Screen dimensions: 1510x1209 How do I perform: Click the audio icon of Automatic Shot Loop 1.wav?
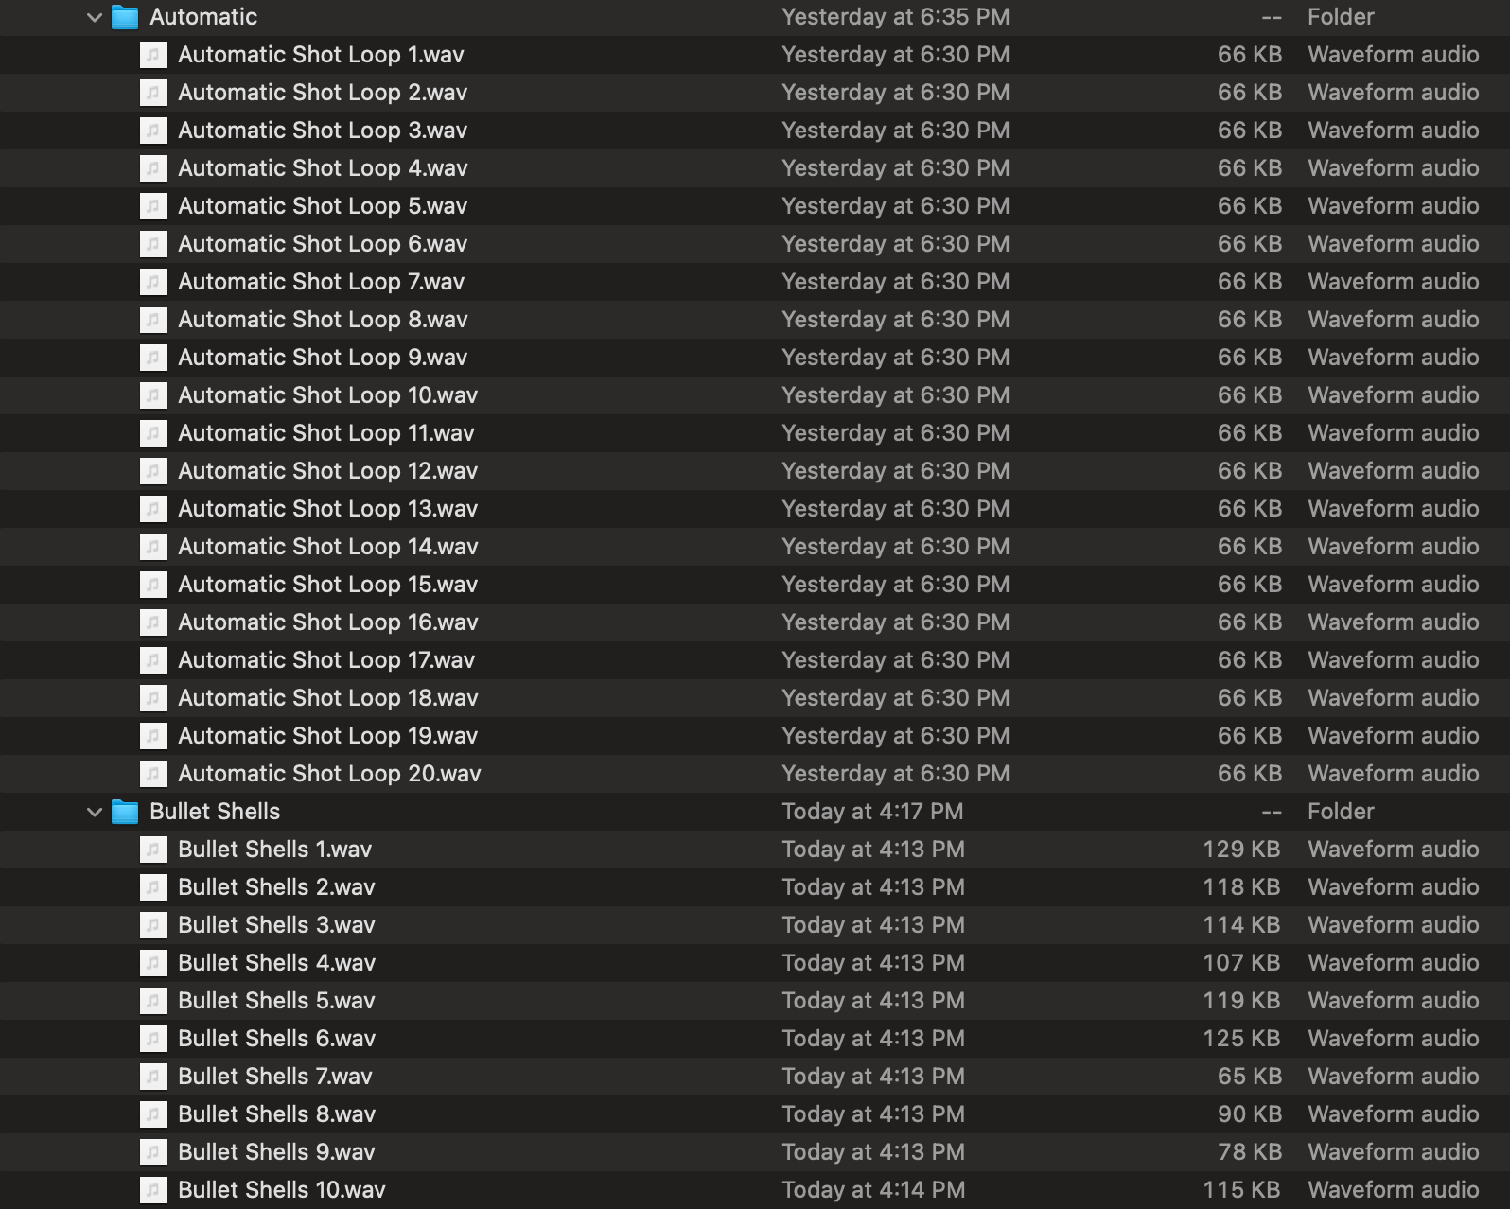[x=153, y=55]
